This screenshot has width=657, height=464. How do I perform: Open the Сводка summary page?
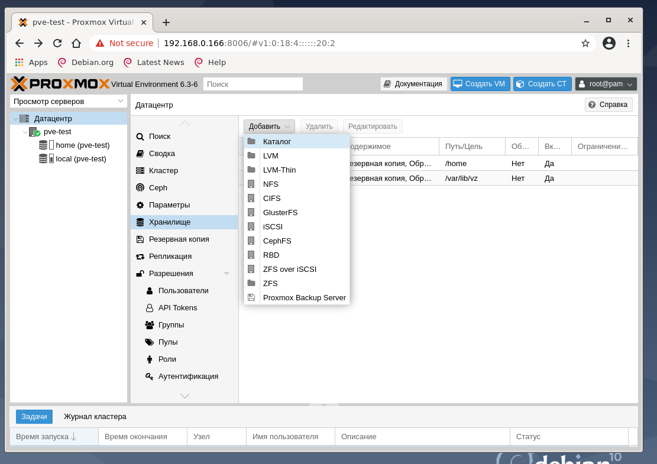pyautogui.click(x=185, y=154)
